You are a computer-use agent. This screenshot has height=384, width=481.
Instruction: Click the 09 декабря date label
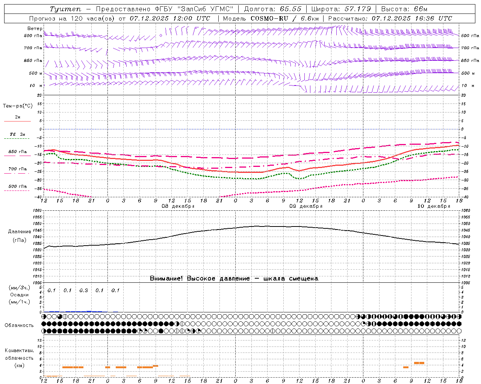pyautogui.click(x=306, y=206)
